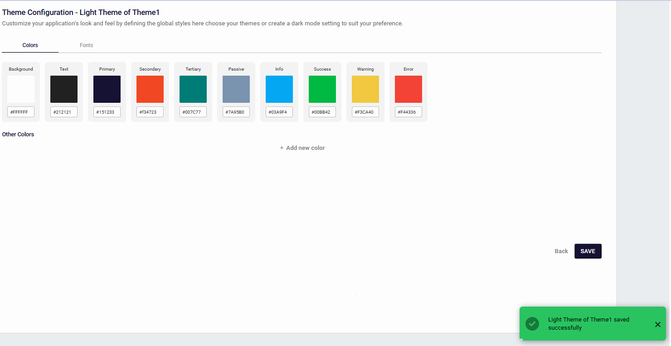Go Back to previous page
671x346 pixels.
pos(561,251)
